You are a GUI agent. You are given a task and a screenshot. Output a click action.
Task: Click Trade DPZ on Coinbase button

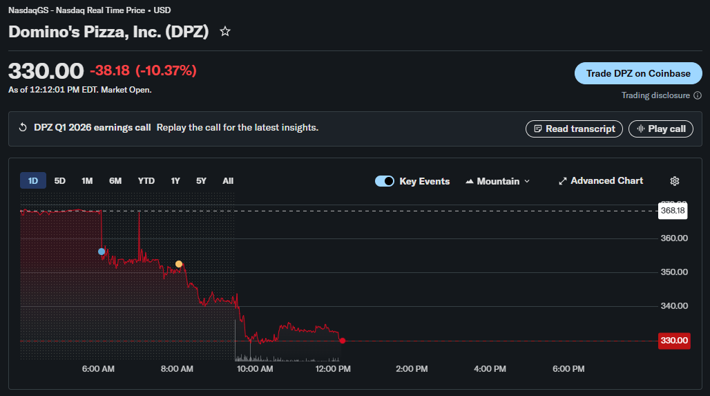(x=638, y=73)
